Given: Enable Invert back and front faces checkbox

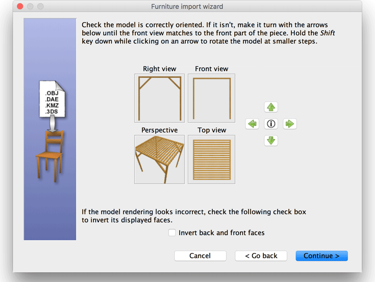Looking at the screenshot, I should click(x=172, y=232).
